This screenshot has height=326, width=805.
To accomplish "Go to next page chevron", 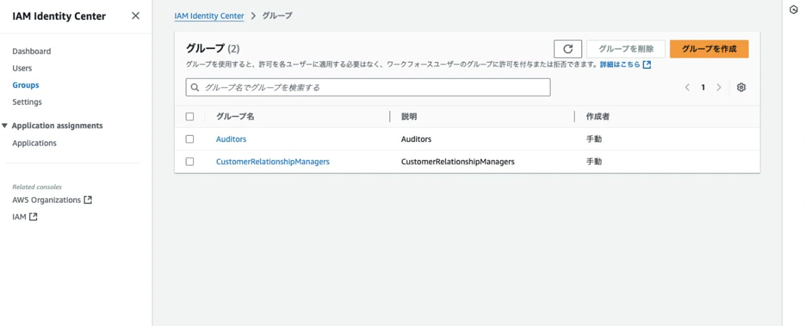I will [719, 87].
